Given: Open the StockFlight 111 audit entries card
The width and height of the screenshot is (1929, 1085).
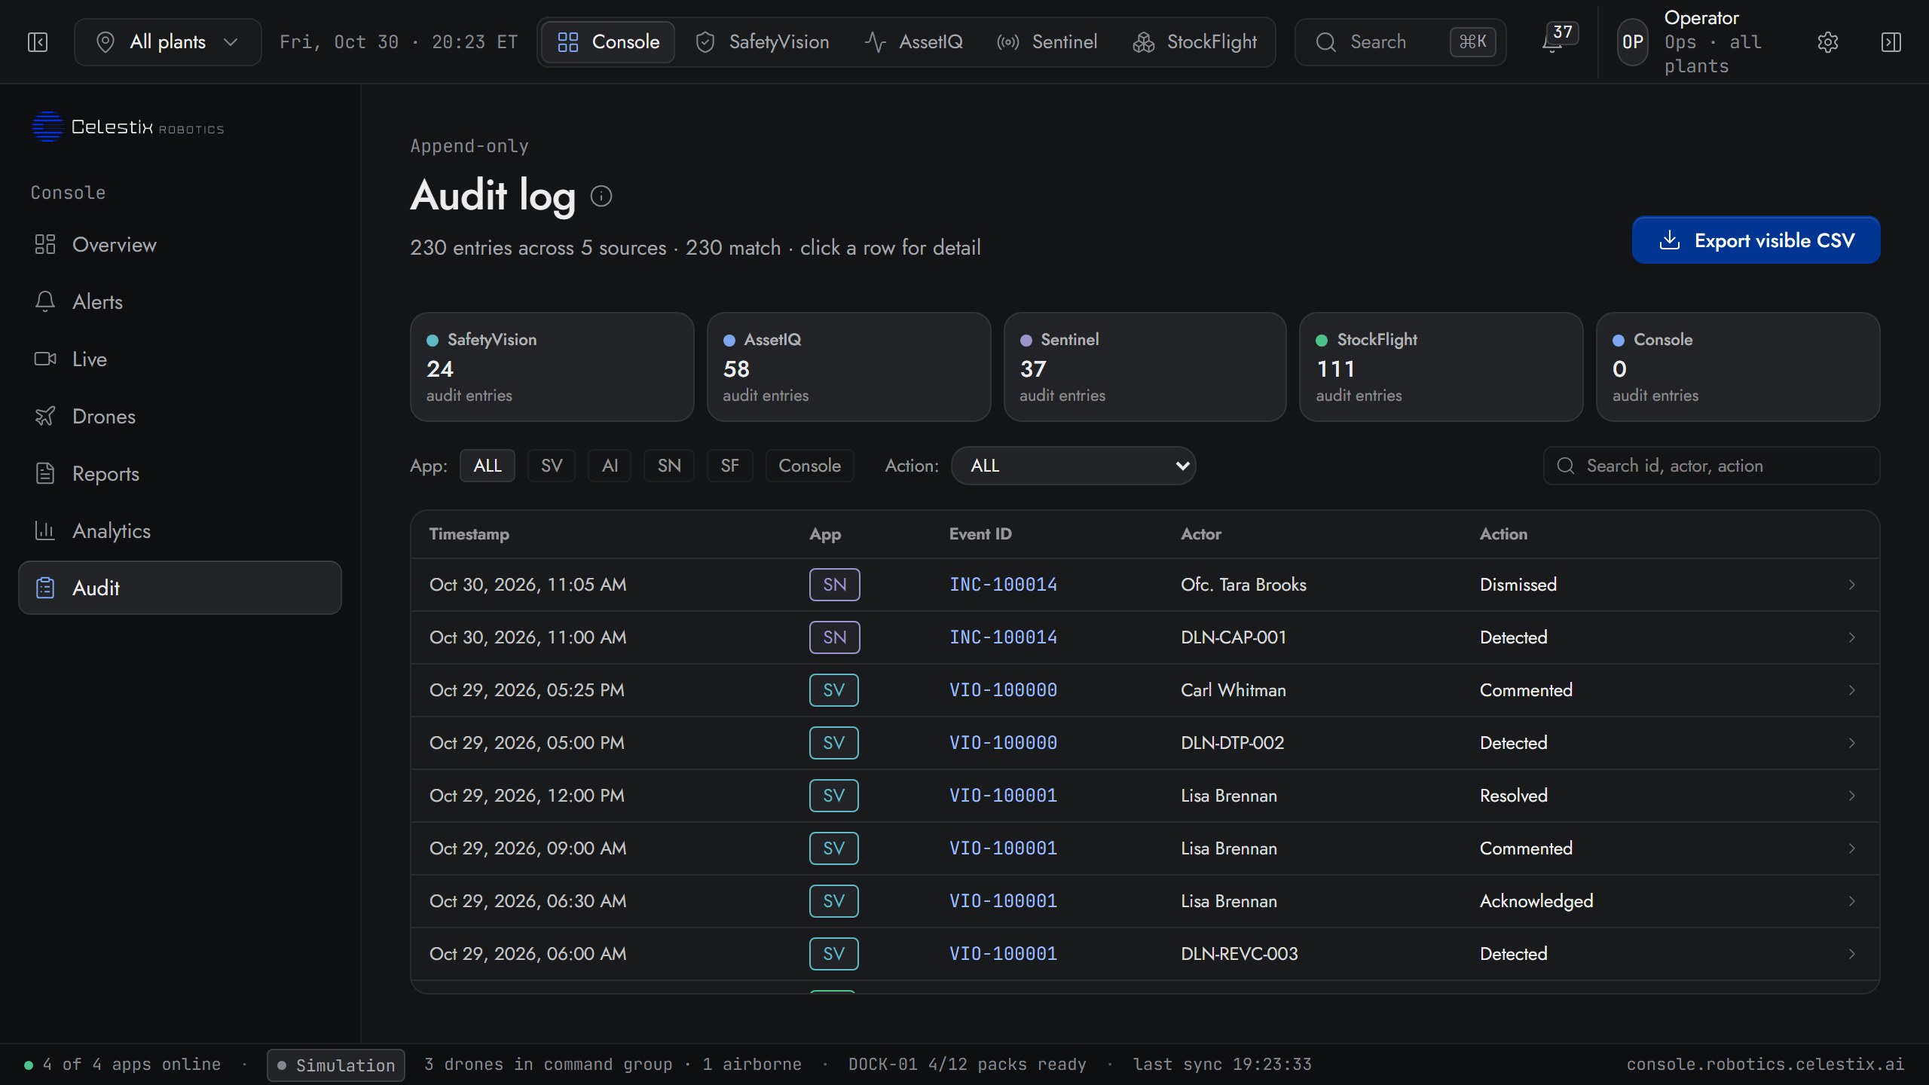Looking at the screenshot, I should click(x=1441, y=367).
